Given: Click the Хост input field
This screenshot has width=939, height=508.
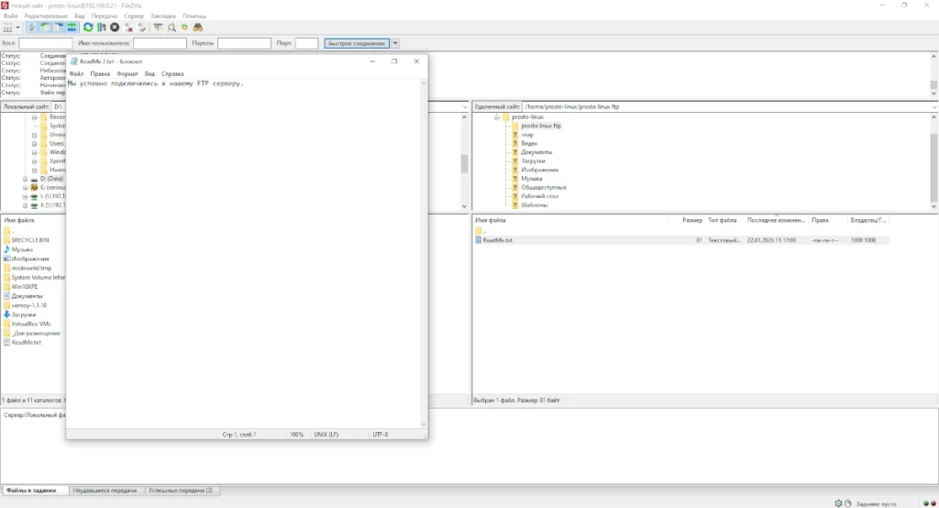Looking at the screenshot, I should [46, 43].
